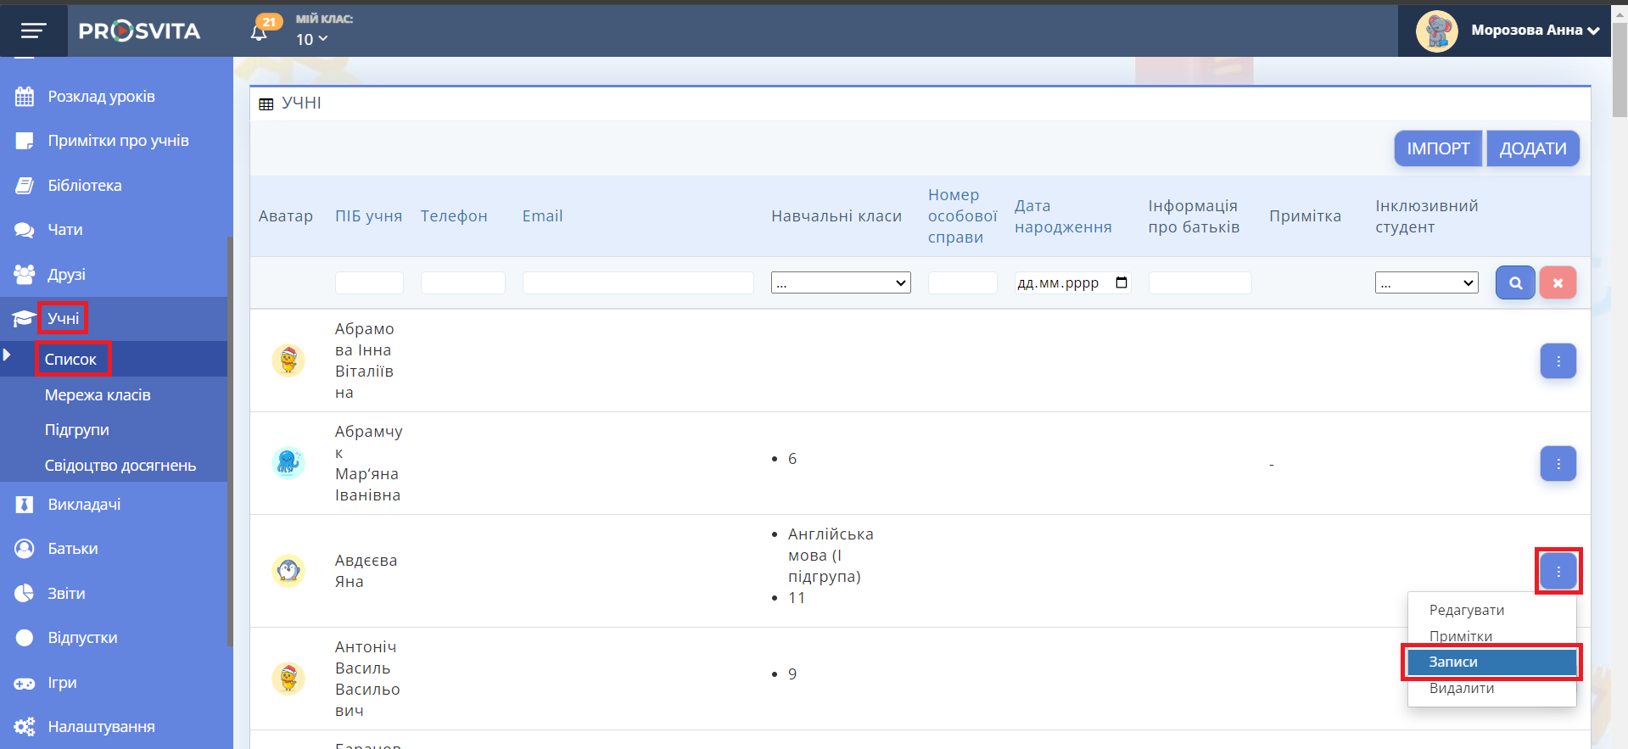Image resolution: width=1628 pixels, height=749 pixels.
Task: Open the hamburger menu icon
Action: pos(33,31)
